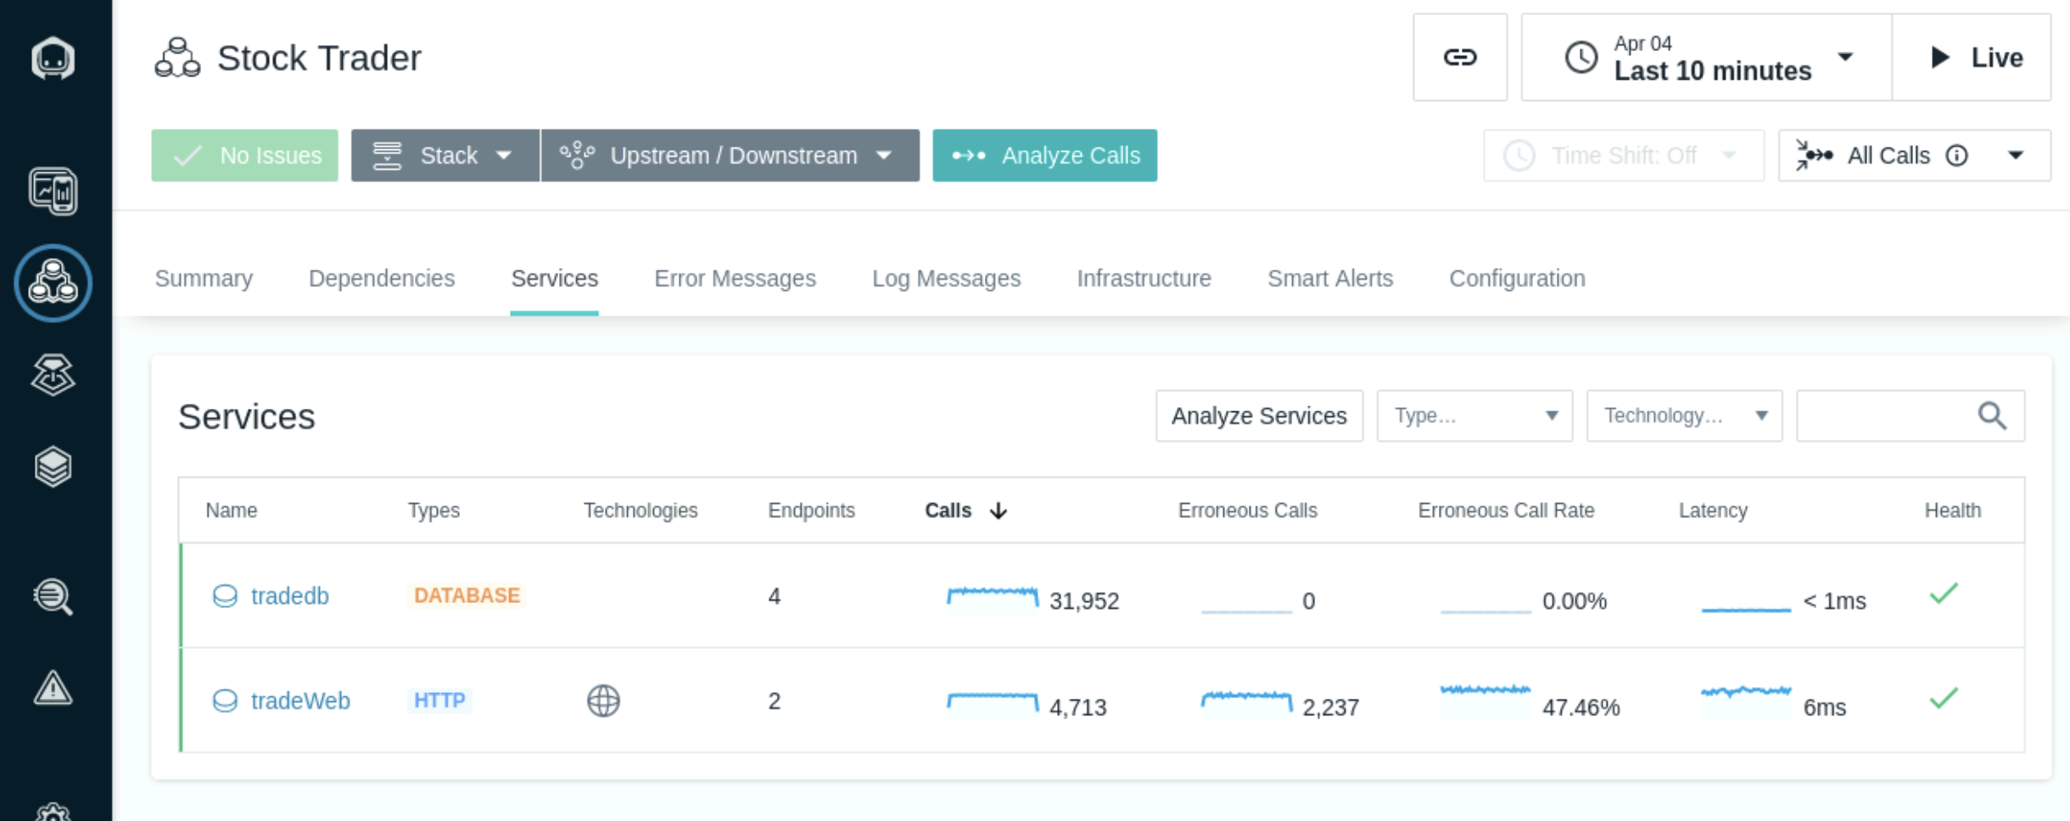Open Websites & Mobile Apps sidebar icon
The width and height of the screenshot is (2070, 821).
click(x=53, y=191)
